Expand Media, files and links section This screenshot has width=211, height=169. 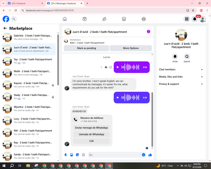pos(181,77)
